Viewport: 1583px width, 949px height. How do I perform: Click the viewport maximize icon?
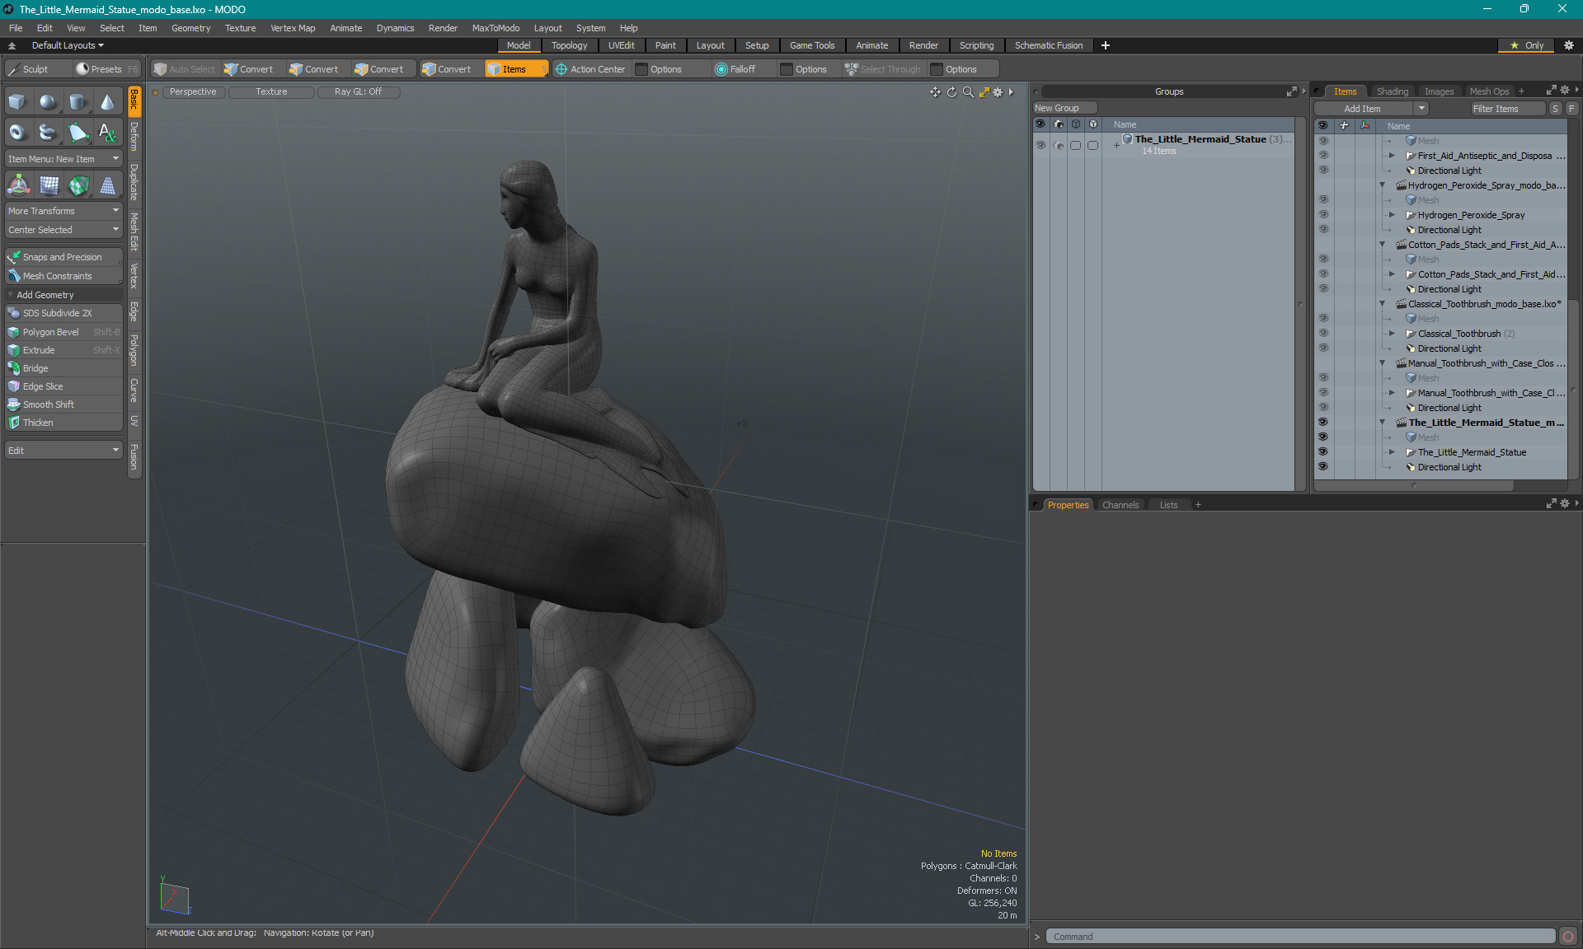[984, 92]
